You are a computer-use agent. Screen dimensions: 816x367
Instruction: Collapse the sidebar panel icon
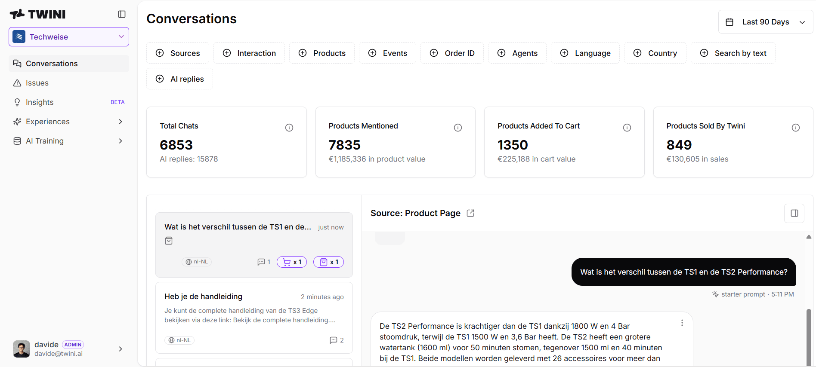(x=122, y=14)
